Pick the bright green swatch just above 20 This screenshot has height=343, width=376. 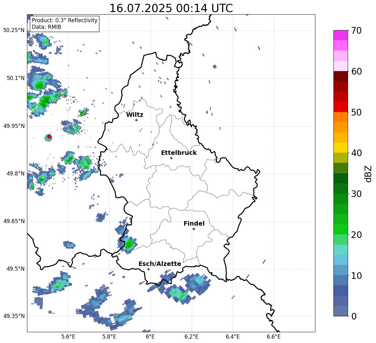click(x=340, y=229)
